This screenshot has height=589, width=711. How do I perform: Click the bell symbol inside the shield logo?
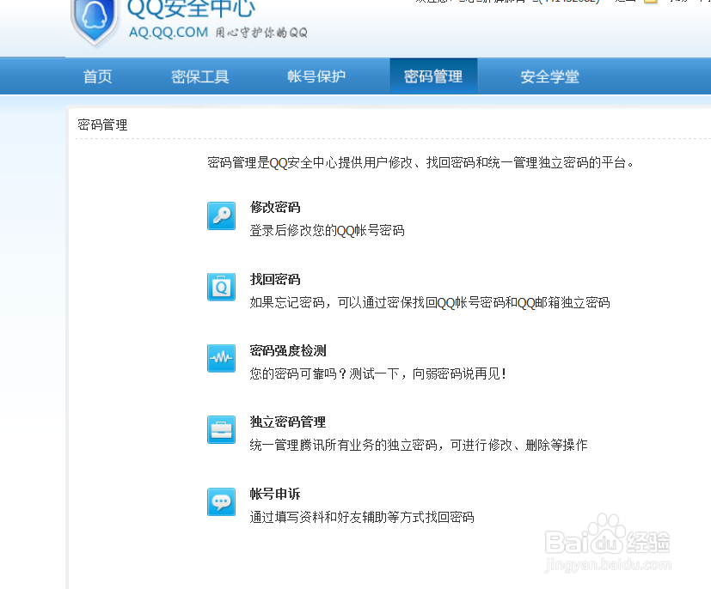tap(95, 14)
